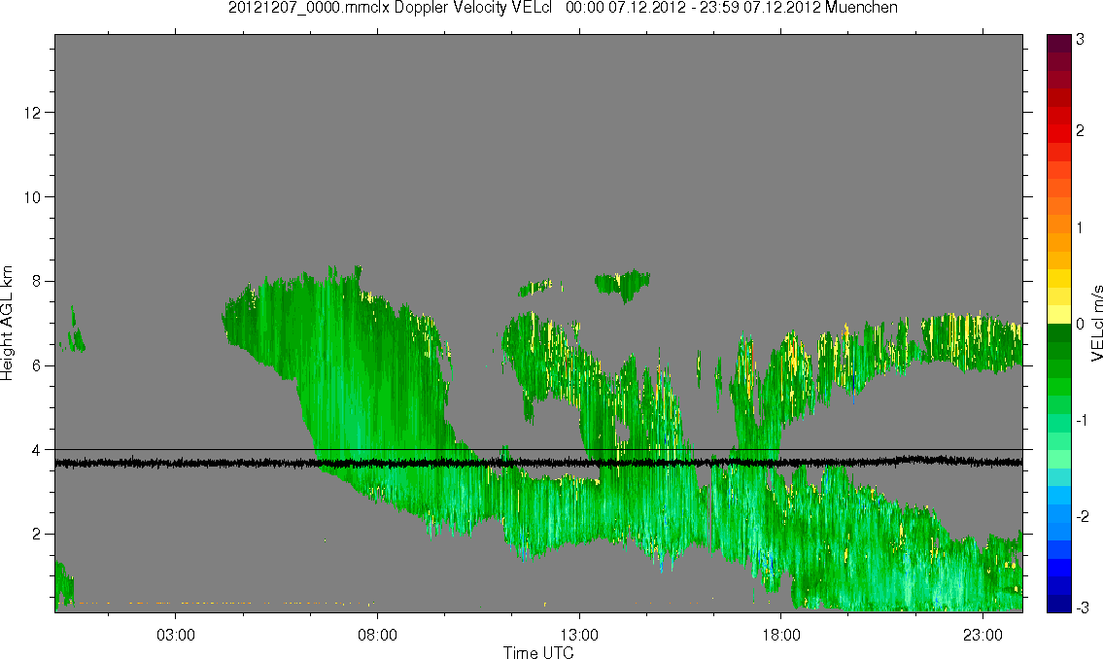Click the thick black noisy line near 3.7 km
1103x659 pixels.
[538, 463]
